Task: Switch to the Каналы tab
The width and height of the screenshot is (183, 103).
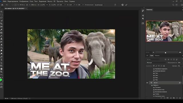Action: point(157,56)
